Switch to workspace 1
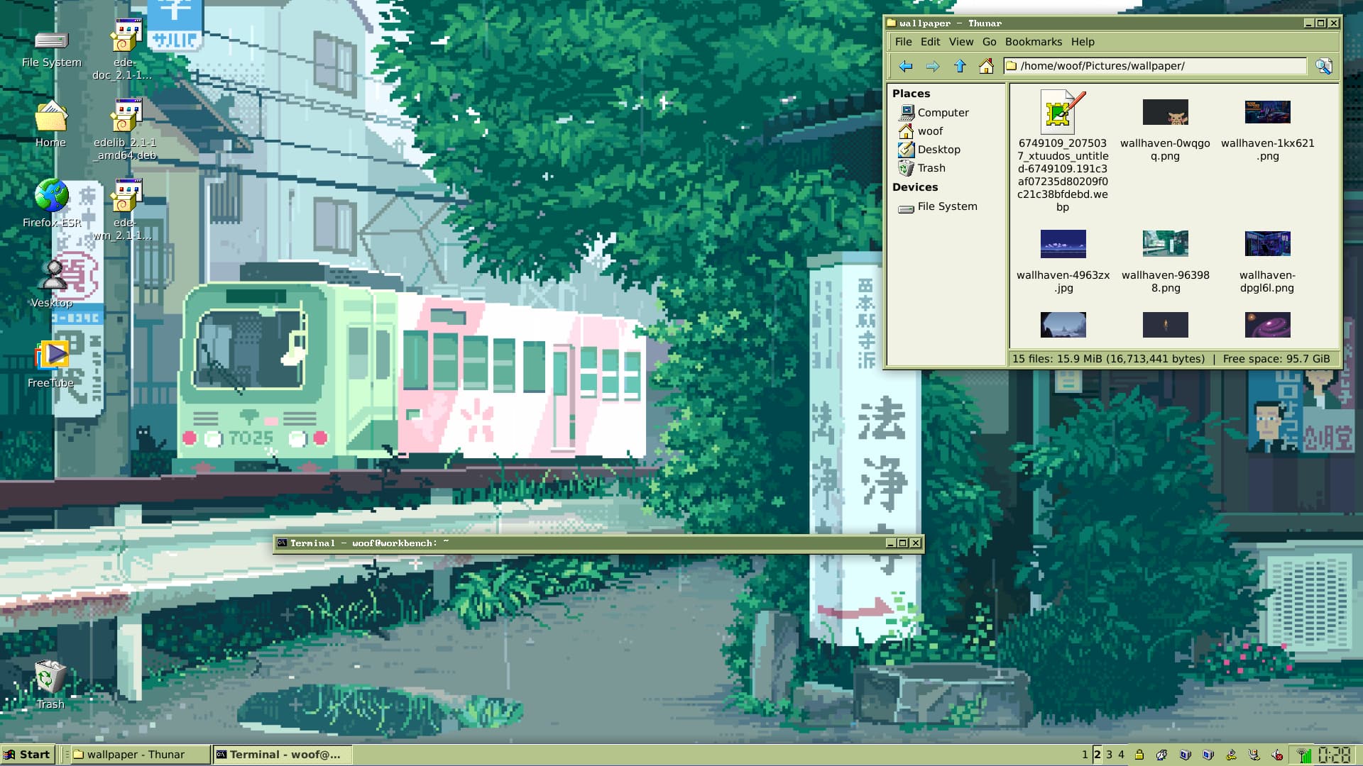Image resolution: width=1363 pixels, height=766 pixels. [1085, 755]
